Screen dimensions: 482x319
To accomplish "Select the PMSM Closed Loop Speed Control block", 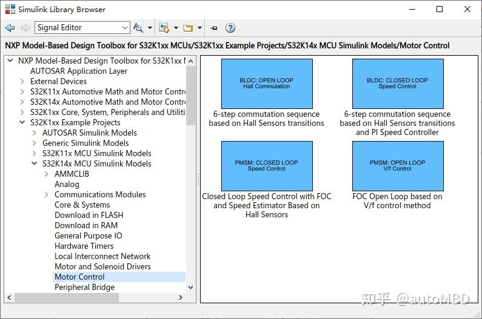I will click(x=267, y=166).
